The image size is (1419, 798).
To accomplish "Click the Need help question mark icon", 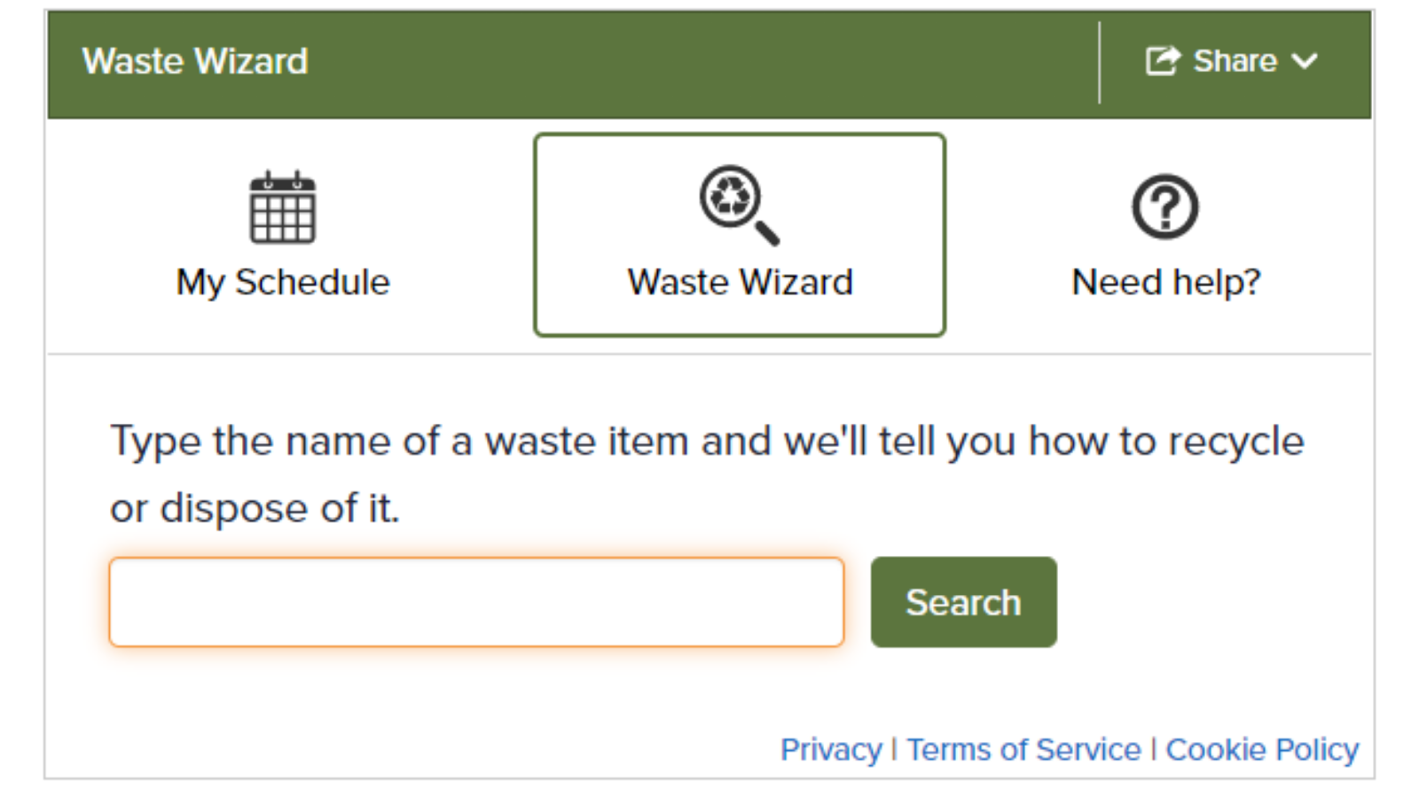I will tap(1164, 207).
